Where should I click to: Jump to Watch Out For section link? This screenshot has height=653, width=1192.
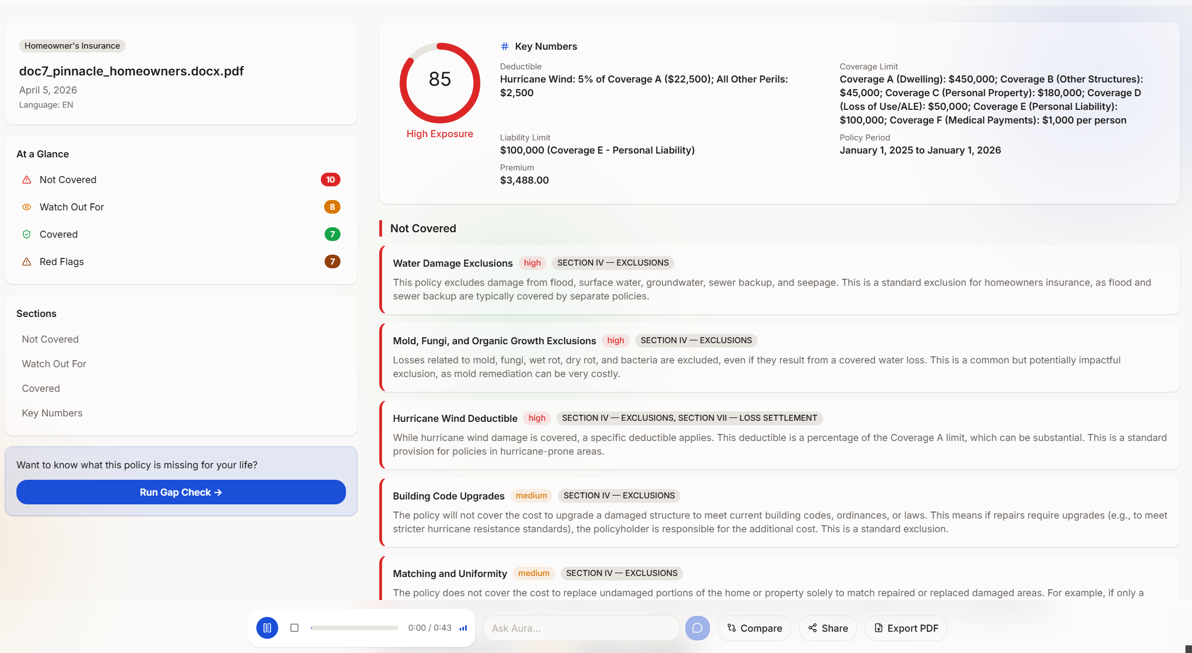click(54, 364)
